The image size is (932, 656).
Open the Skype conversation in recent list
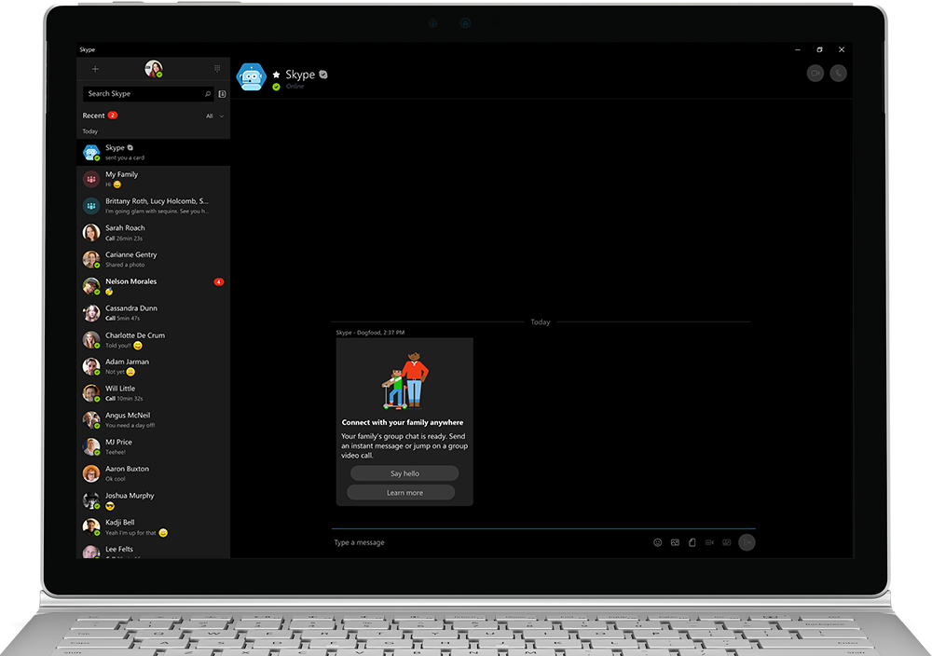(154, 153)
